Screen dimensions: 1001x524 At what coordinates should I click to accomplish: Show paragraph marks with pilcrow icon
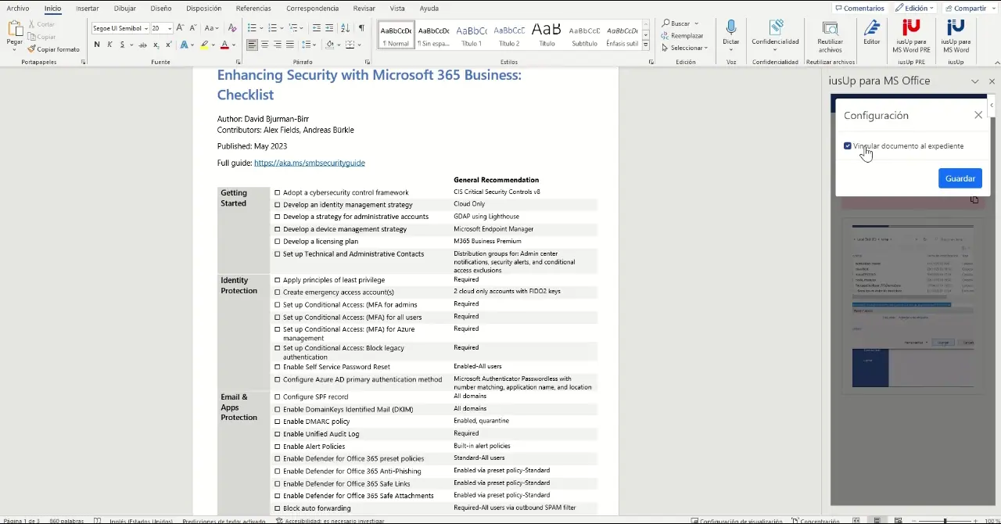click(361, 28)
